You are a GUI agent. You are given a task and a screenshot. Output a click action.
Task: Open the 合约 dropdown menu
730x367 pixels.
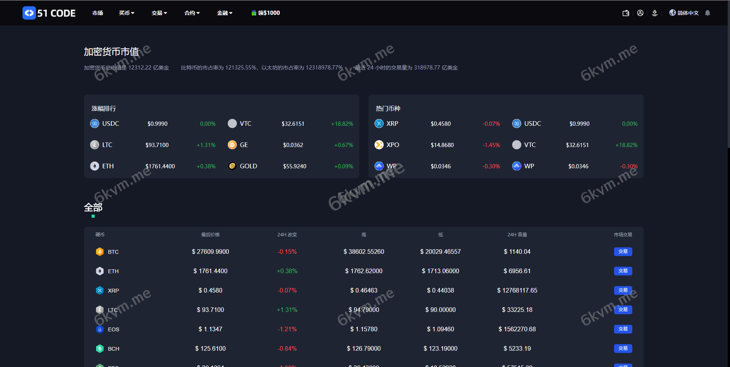[192, 13]
